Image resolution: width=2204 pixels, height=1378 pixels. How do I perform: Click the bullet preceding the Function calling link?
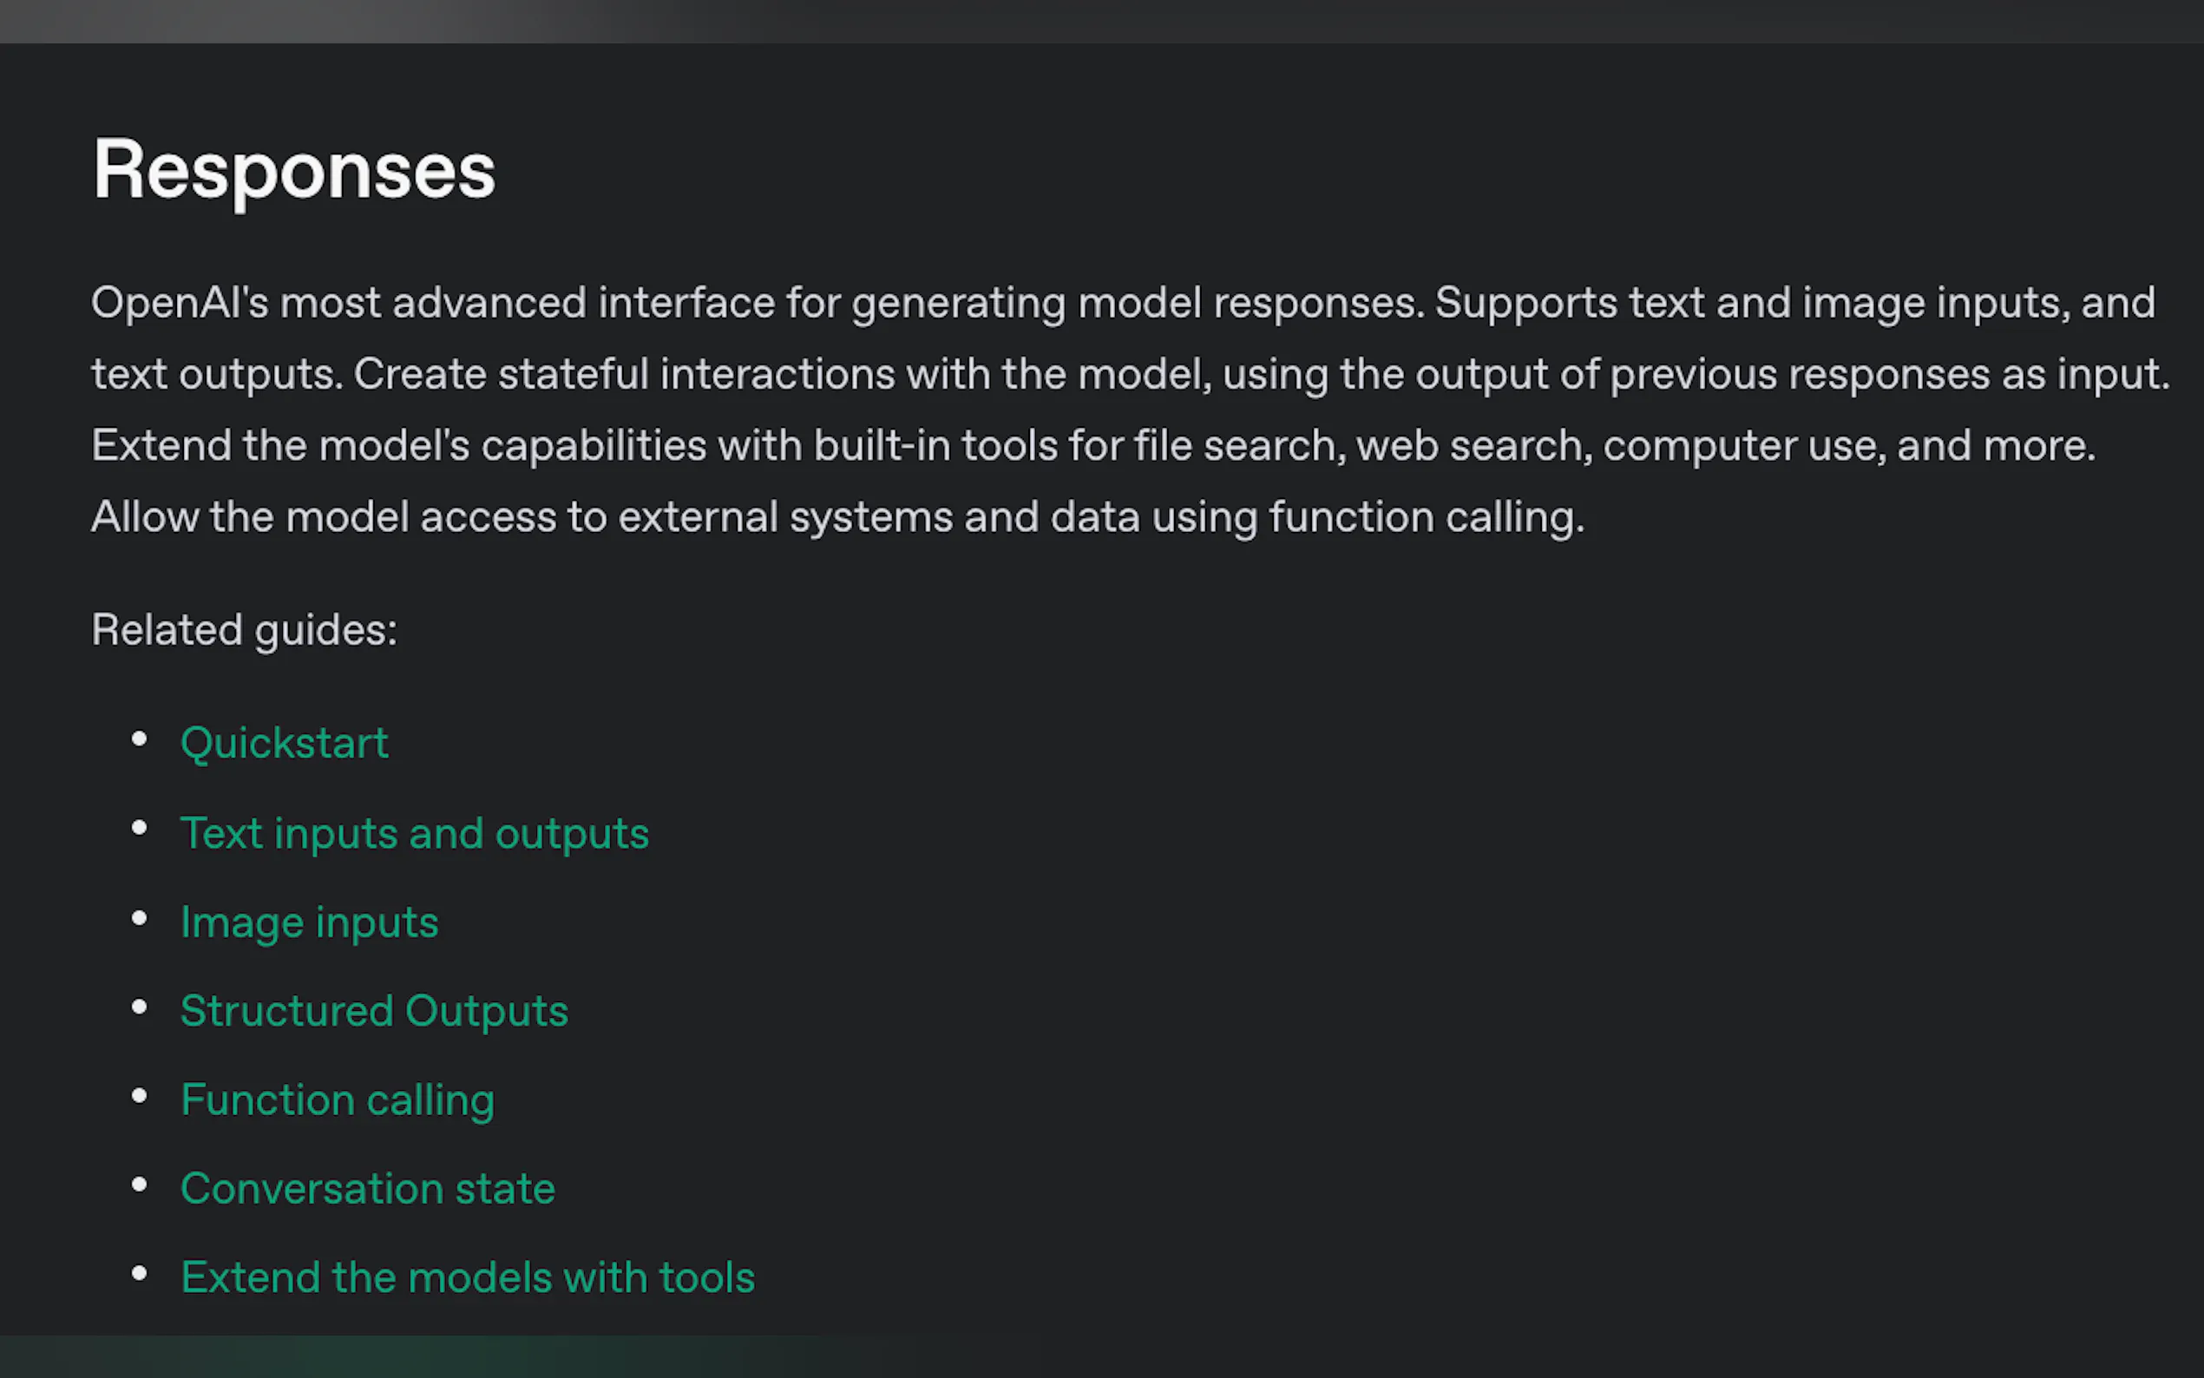tap(140, 1095)
